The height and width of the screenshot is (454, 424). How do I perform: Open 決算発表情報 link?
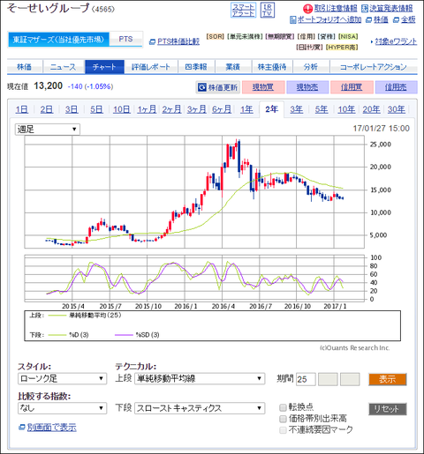pos(391,9)
